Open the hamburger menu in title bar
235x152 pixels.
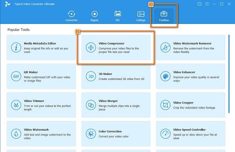click(x=207, y=4)
